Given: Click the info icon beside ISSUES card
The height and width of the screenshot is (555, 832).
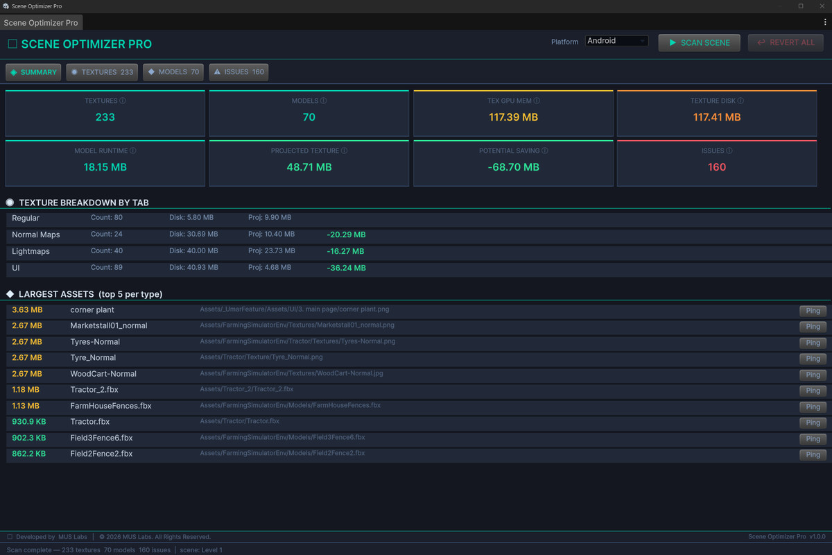Looking at the screenshot, I should click(729, 151).
